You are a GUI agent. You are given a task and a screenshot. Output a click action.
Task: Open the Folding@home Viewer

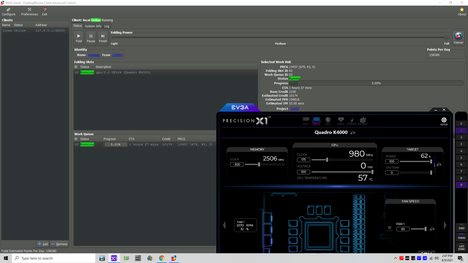pos(458,38)
